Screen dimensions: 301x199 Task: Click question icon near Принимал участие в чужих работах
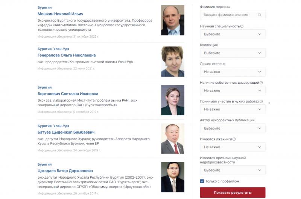[261, 101]
